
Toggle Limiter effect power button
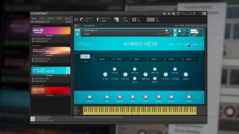tap(183, 59)
